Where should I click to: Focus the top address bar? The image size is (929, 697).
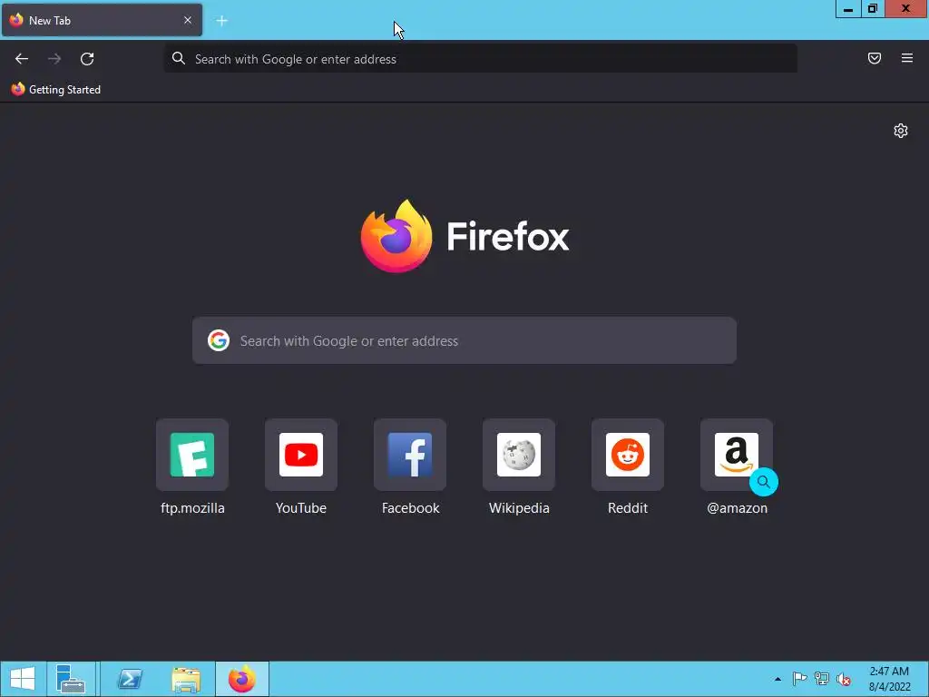click(x=481, y=59)
